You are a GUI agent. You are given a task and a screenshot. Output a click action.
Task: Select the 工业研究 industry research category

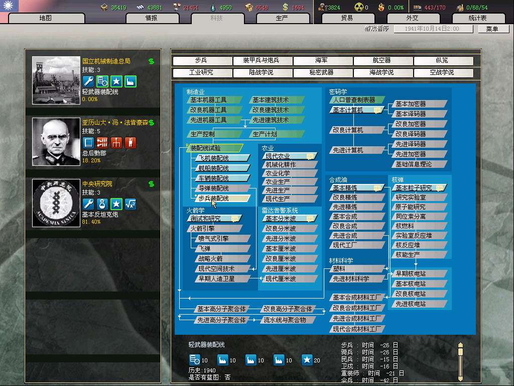(202, 72)
